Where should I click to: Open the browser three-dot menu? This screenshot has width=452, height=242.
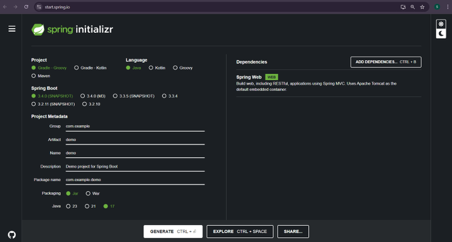pyautogui.click(x=448, y=7)
